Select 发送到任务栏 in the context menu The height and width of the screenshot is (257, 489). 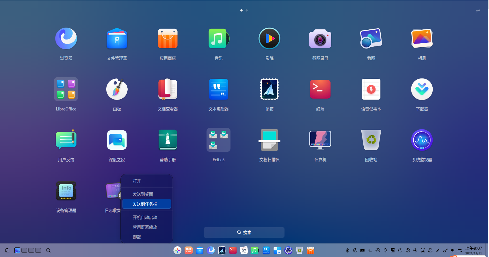point(147,204)
